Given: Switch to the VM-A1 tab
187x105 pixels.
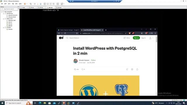Looking at the screenshot, I should (x=32, y=8).
